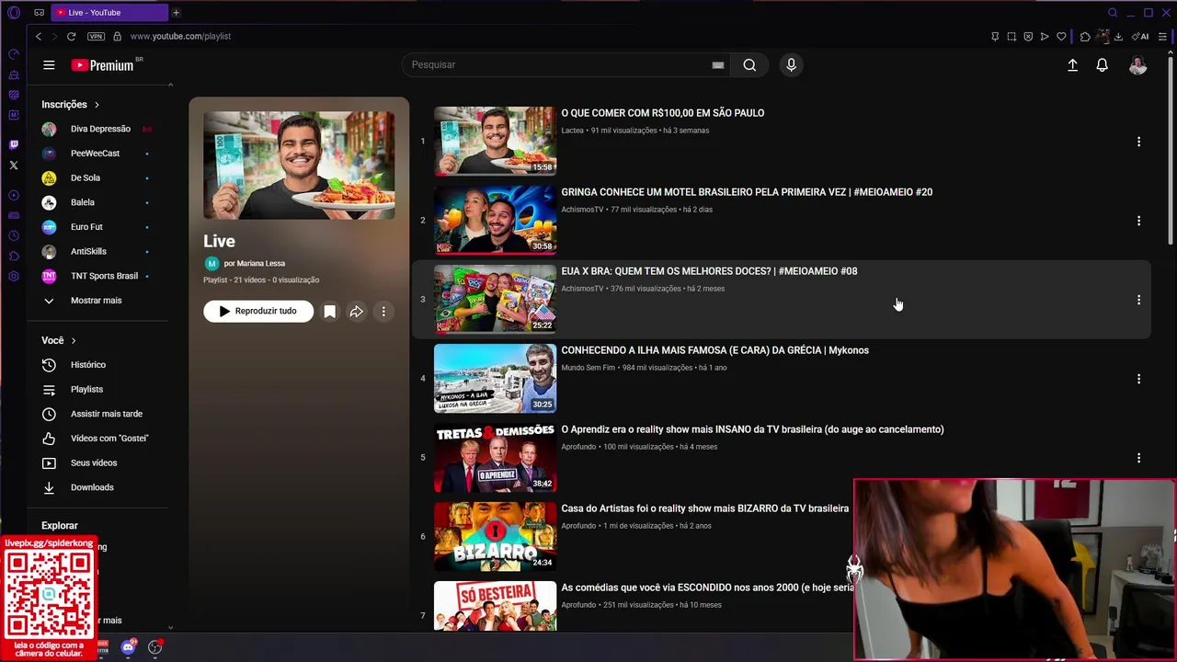Take a snapshot with the capture icon
The width and height of the screenshot is (1177, 662).
tap(1011, 37)
